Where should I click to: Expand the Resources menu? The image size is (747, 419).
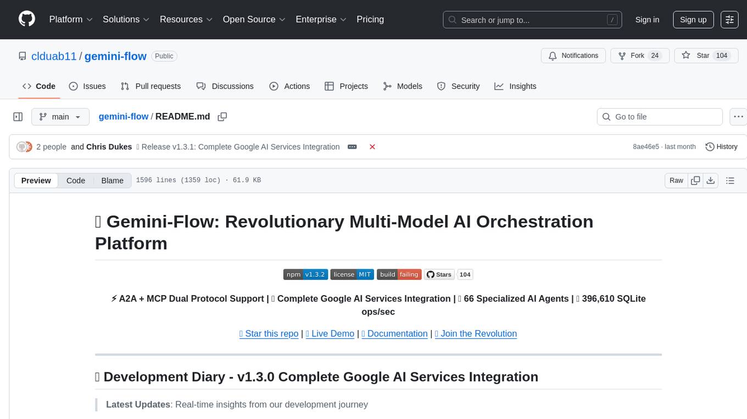186,19
